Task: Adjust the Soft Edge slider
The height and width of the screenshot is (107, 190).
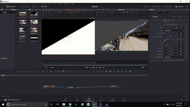Action: [171, 33]
